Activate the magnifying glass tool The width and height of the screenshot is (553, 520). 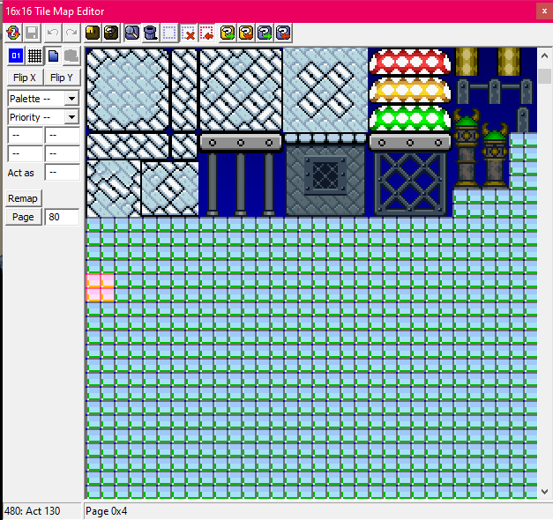tap(132, 33)
